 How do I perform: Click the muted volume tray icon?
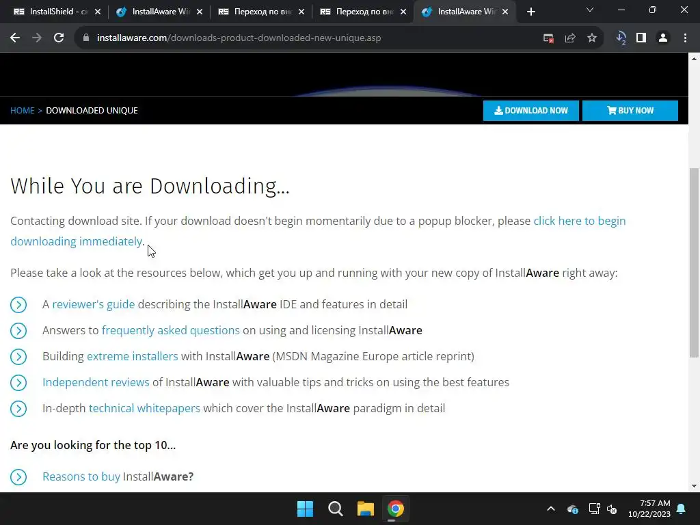click(x=612, y=509)
